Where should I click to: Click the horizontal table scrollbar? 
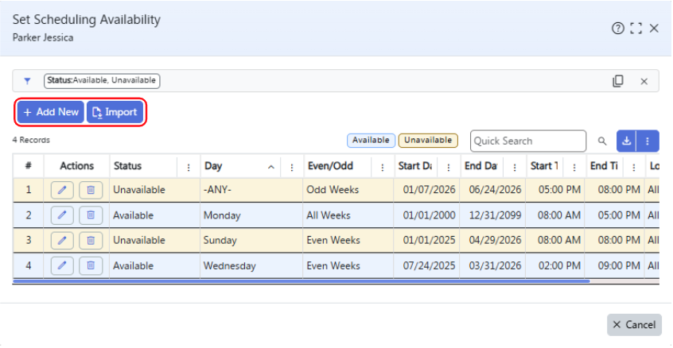point(301,281)
